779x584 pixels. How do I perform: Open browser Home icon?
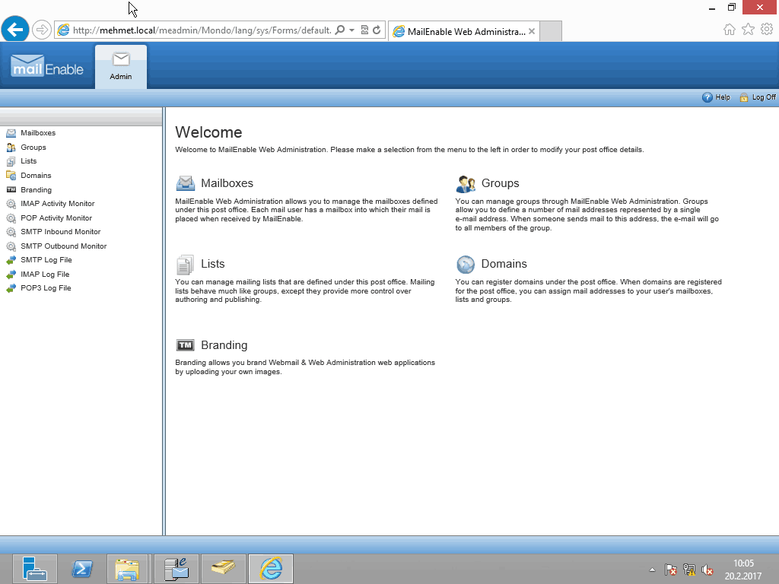[x=730, y=30]
